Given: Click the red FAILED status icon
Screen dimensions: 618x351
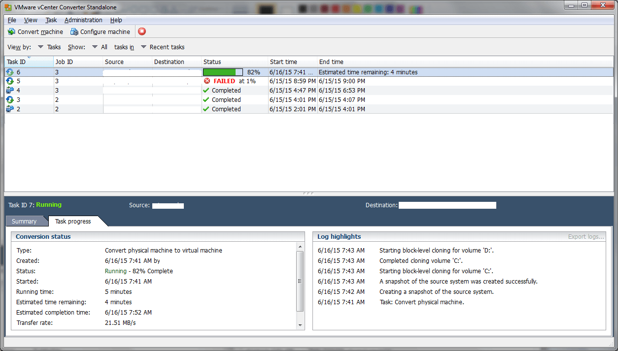Looking at the screenshot, I should pyautogui.click(x=207, y=81).
